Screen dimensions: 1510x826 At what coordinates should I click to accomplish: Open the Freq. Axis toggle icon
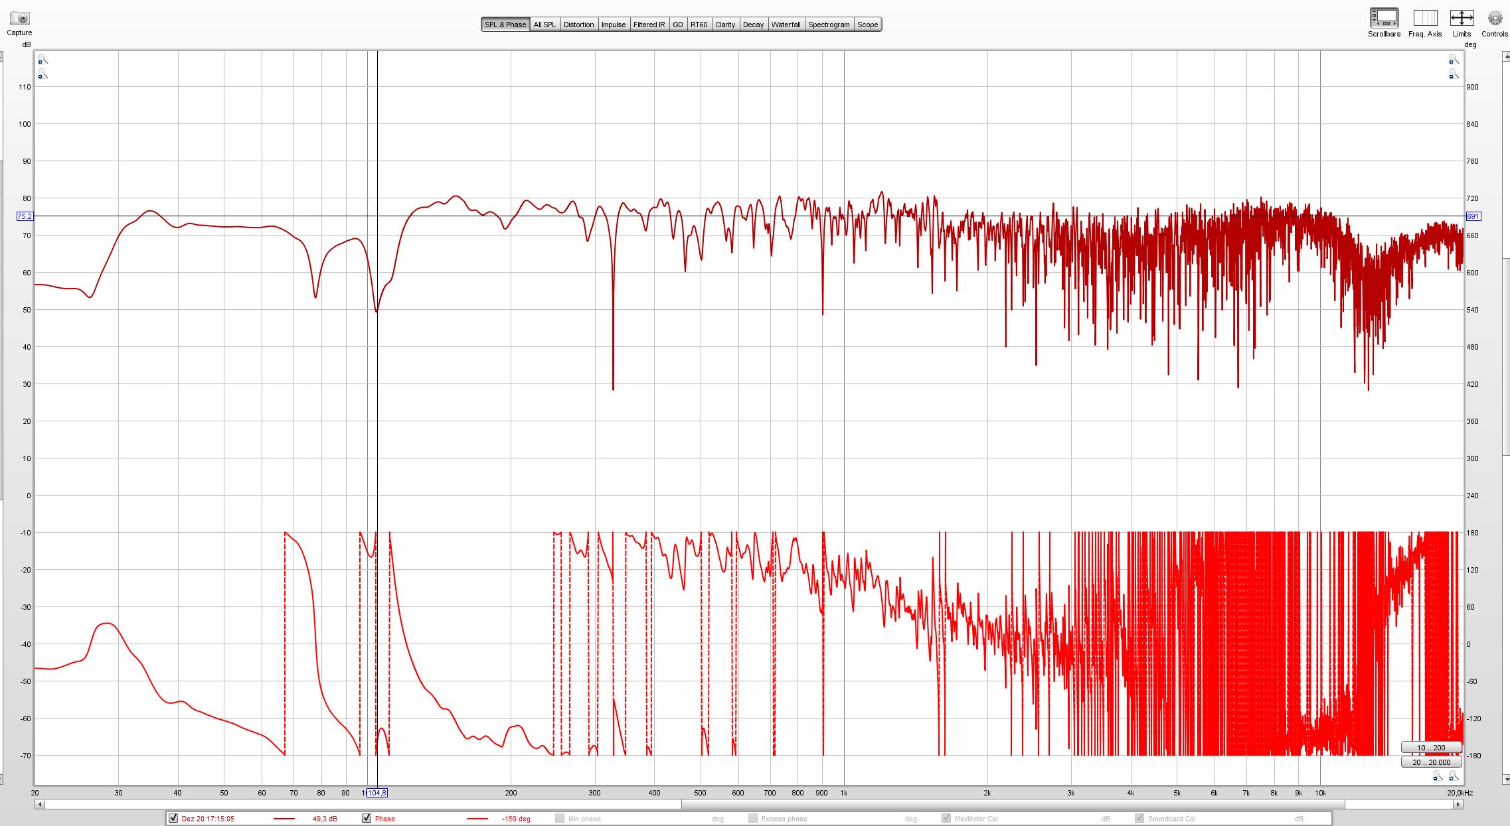click(1425, 18)
